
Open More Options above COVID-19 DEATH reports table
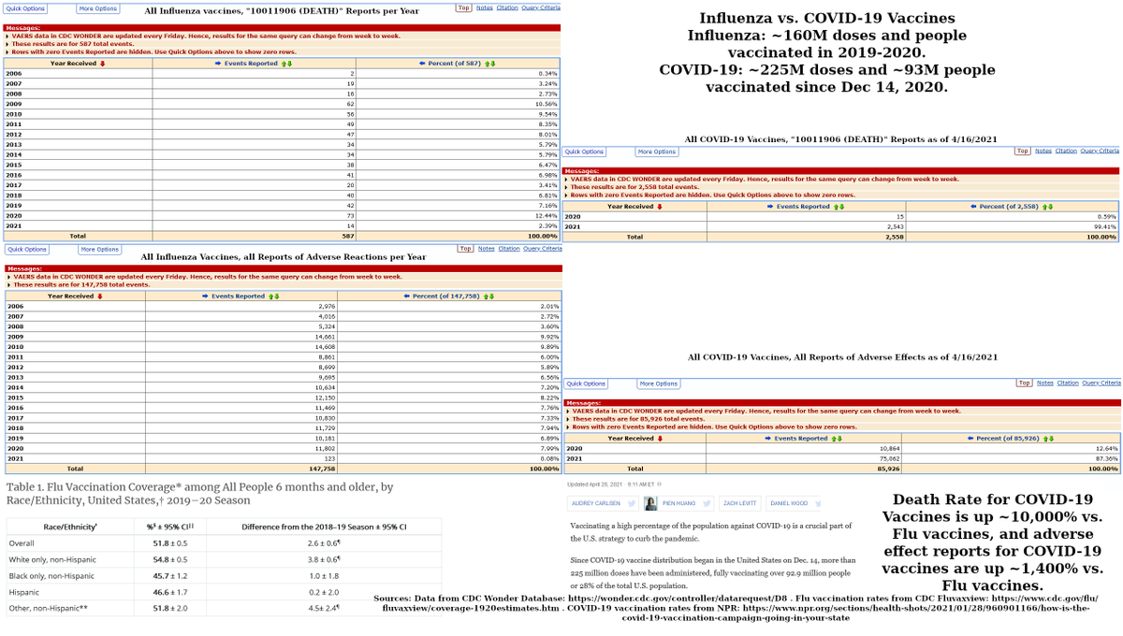point(657,152)
